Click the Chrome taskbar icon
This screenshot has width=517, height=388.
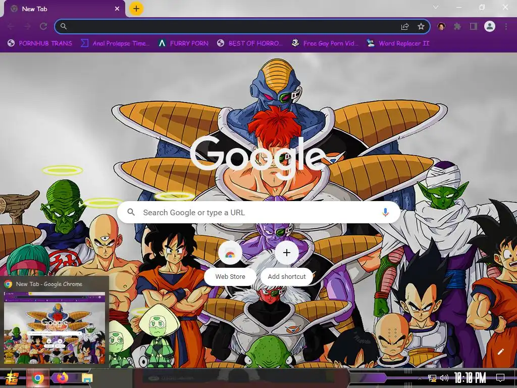(37, 378)
